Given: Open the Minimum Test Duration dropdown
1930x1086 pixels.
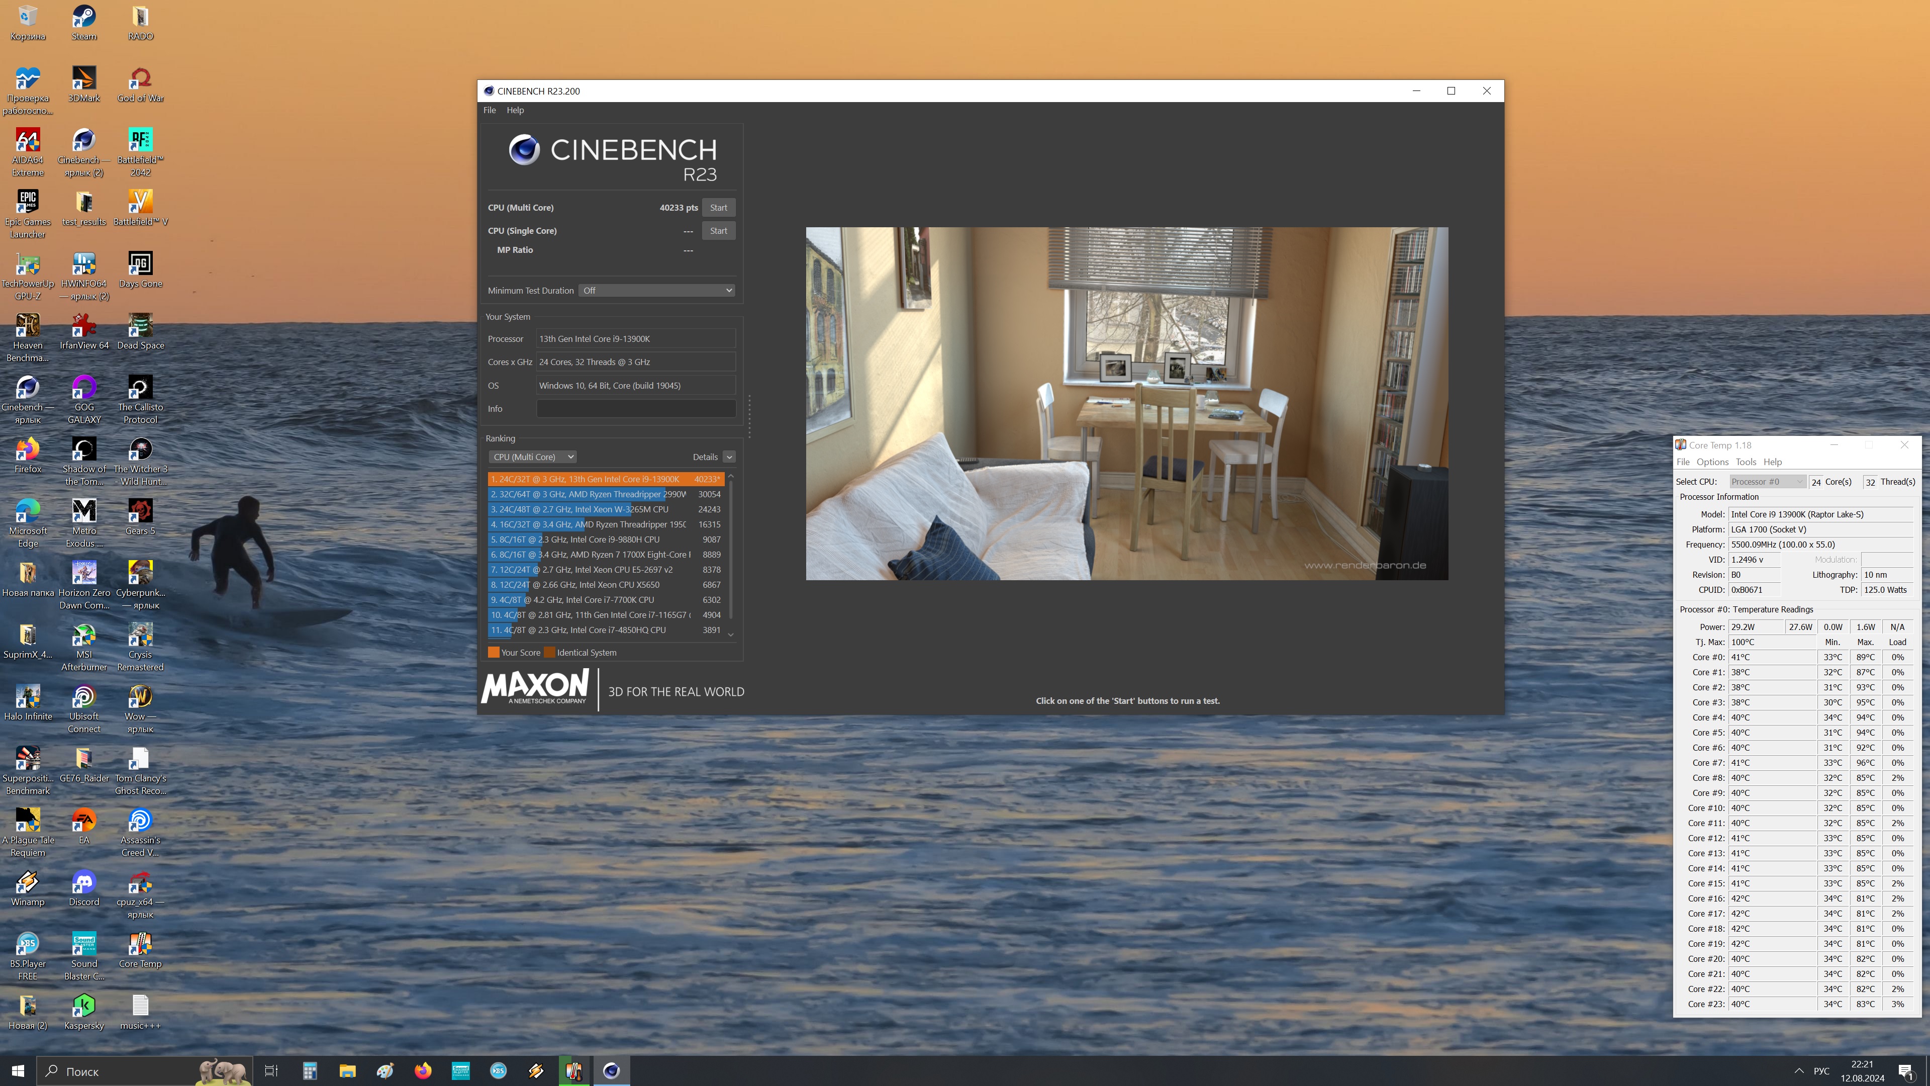Looking at the screenshot, I should tap(656, 291).
